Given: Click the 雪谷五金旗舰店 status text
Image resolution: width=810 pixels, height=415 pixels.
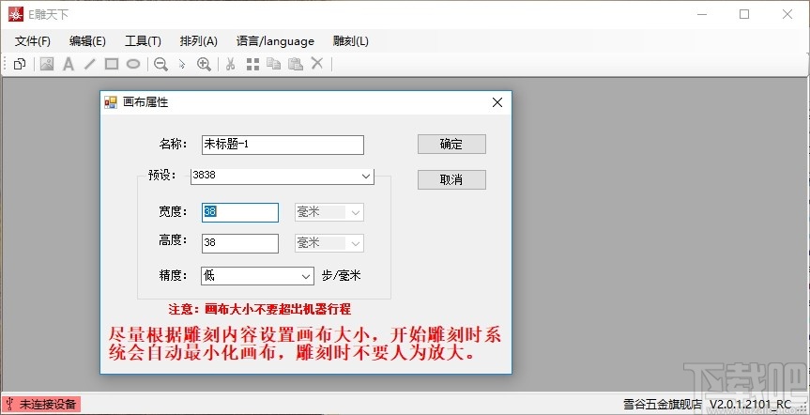Looking at the screenshot, I should [x=663, y=404].
